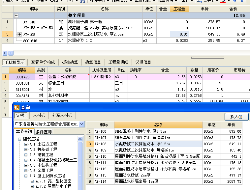Click the main table's scroll-left arrow
Screen dimensions: 250x190
[5, 53]
